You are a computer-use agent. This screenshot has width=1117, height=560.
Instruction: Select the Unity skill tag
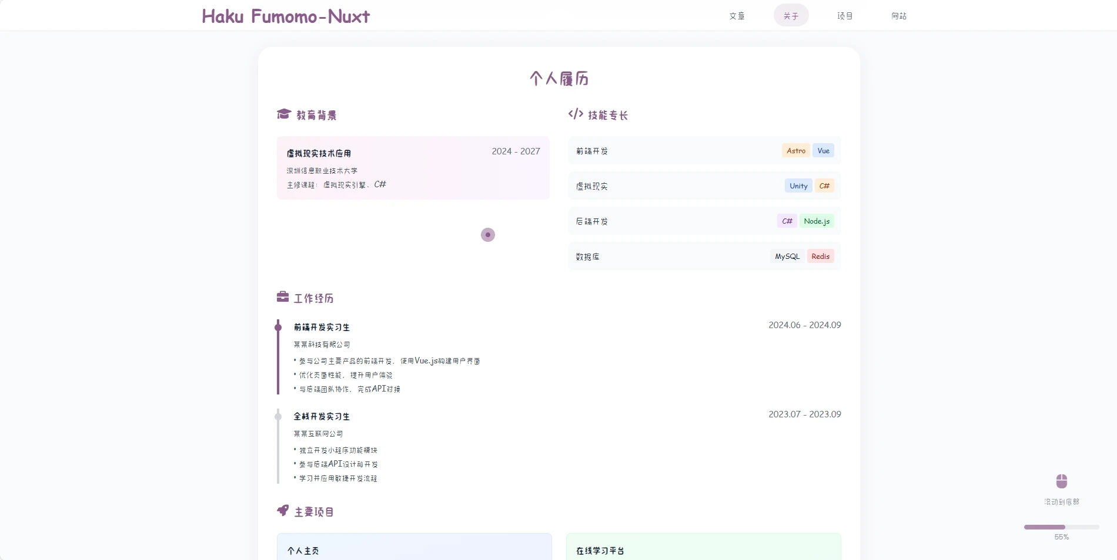tap(798, 186)
